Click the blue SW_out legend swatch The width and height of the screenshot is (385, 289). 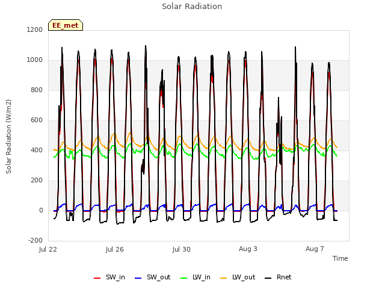[x=138, y=278]
